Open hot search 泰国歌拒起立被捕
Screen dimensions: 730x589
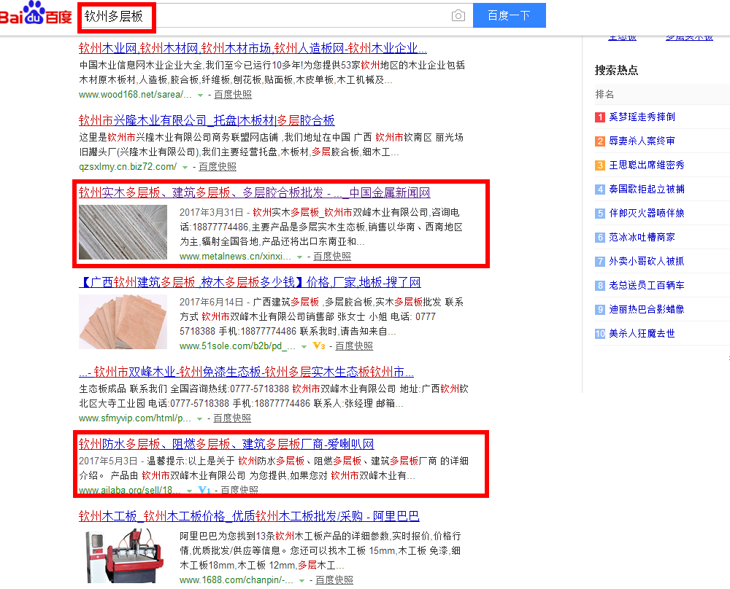point(647,190)
